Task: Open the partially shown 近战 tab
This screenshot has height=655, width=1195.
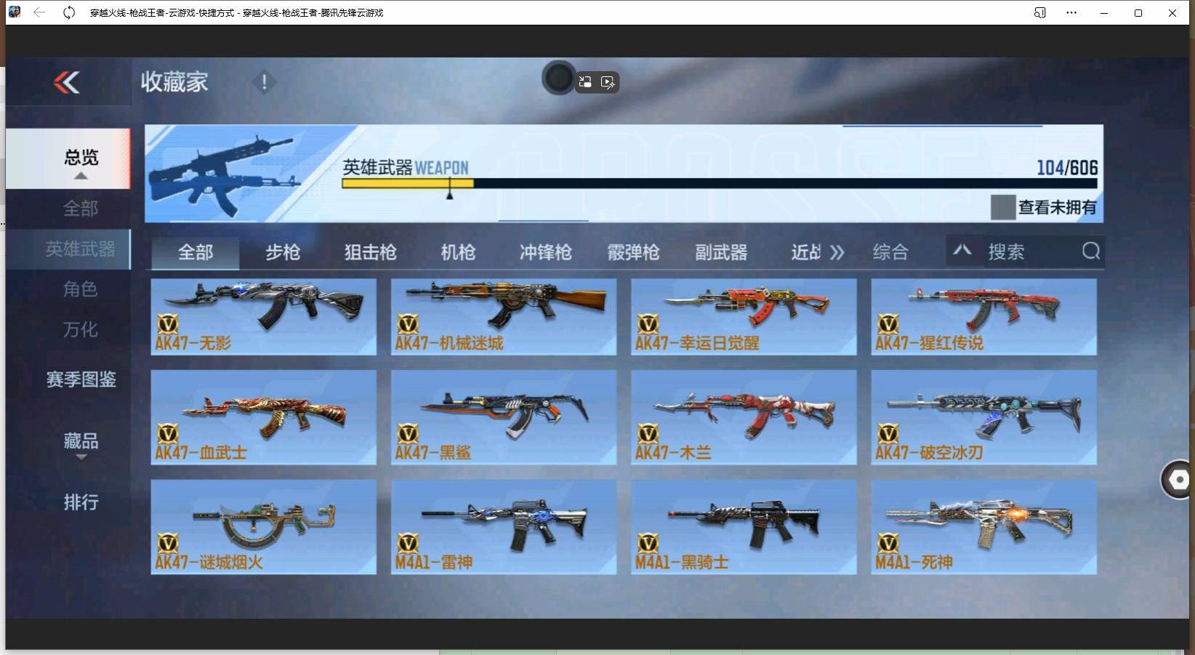Action: (x=806, y=252)
